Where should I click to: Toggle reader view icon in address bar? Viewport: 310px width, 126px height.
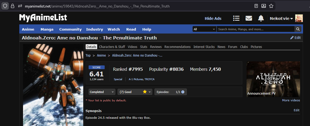click(256, 6)
